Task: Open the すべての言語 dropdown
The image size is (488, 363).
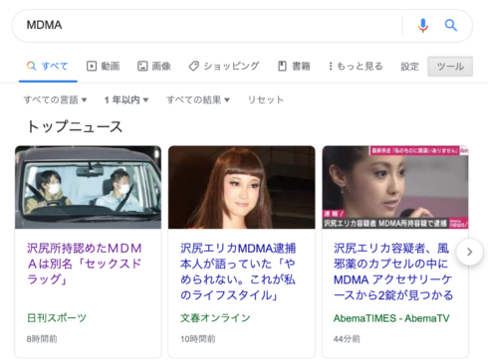Action: coord(55,99)
